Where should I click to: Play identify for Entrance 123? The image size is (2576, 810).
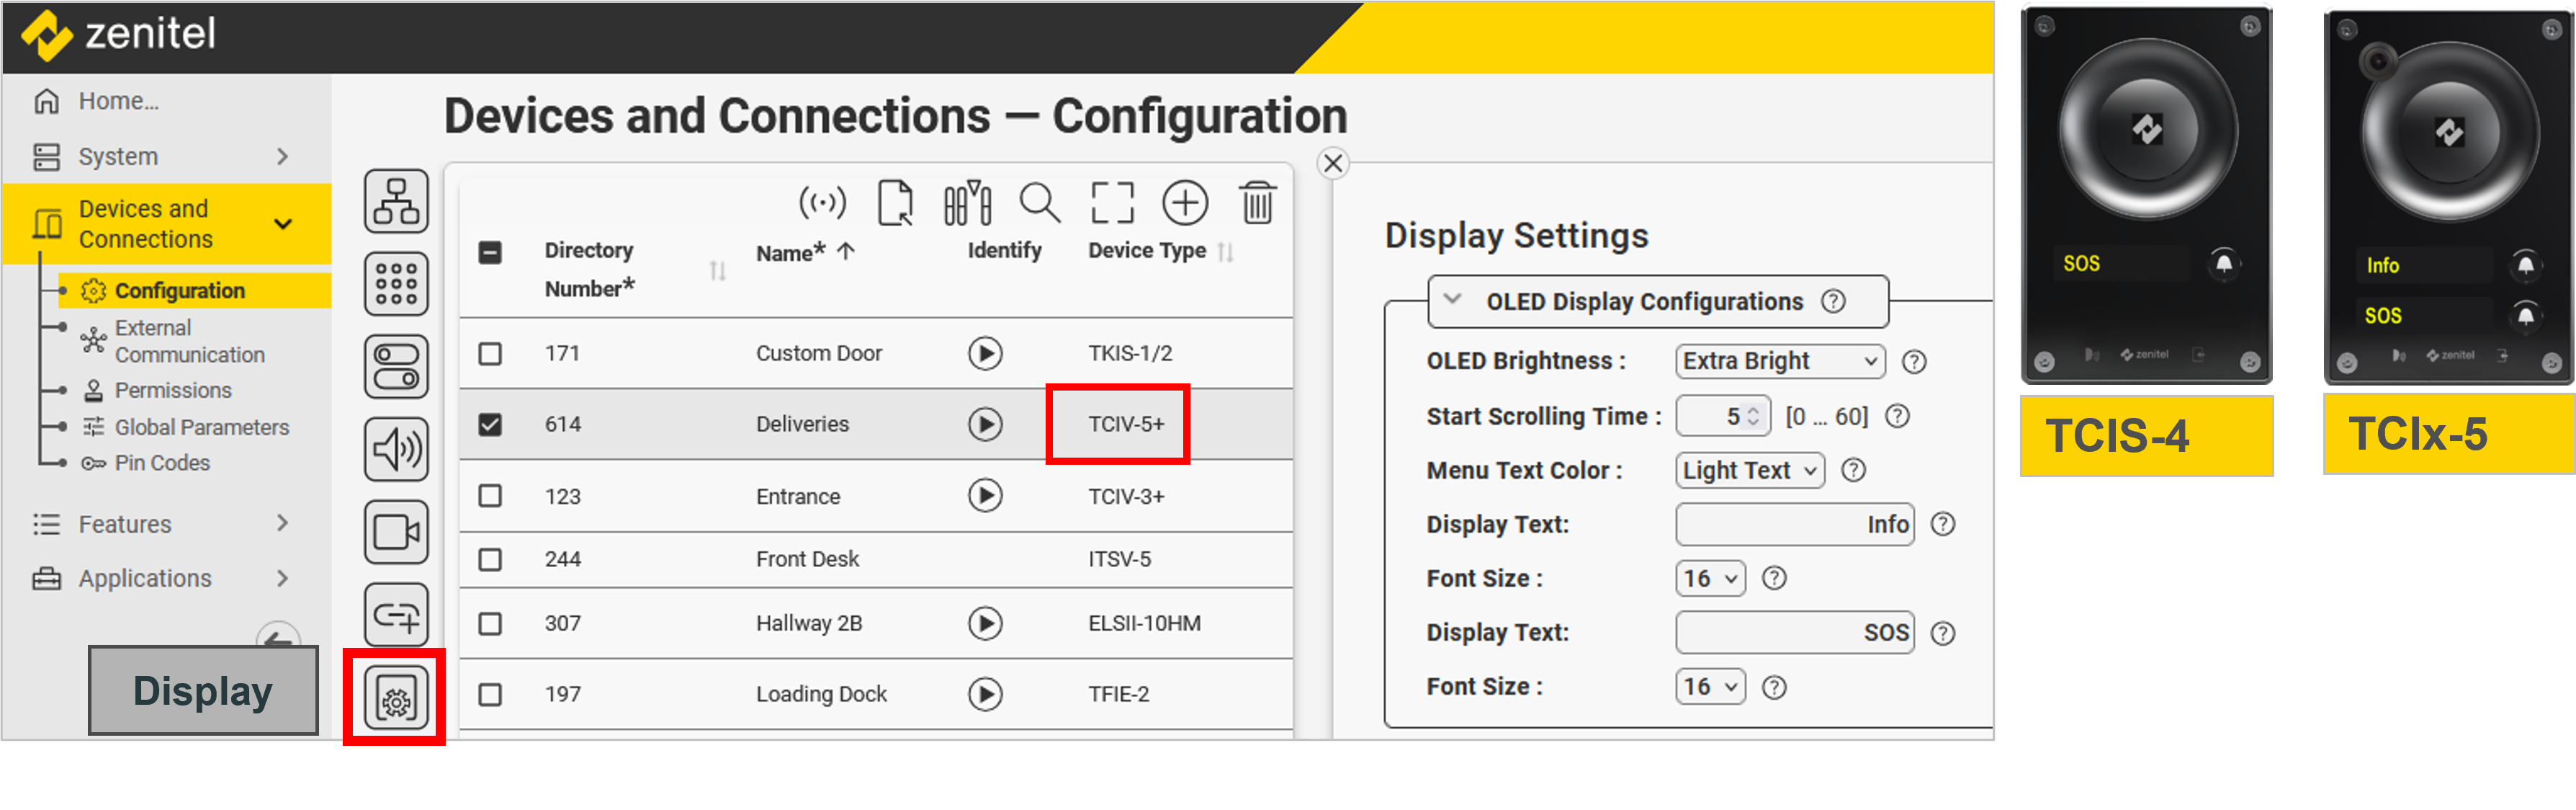coord(985,496)
